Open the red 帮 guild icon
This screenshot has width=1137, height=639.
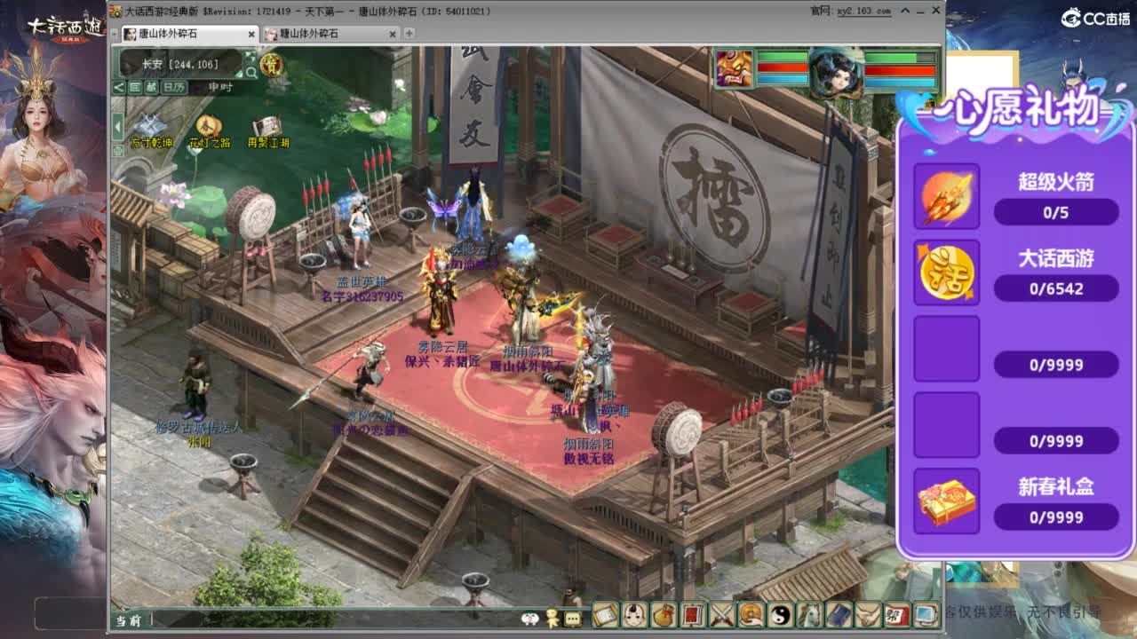coord(897,614)
